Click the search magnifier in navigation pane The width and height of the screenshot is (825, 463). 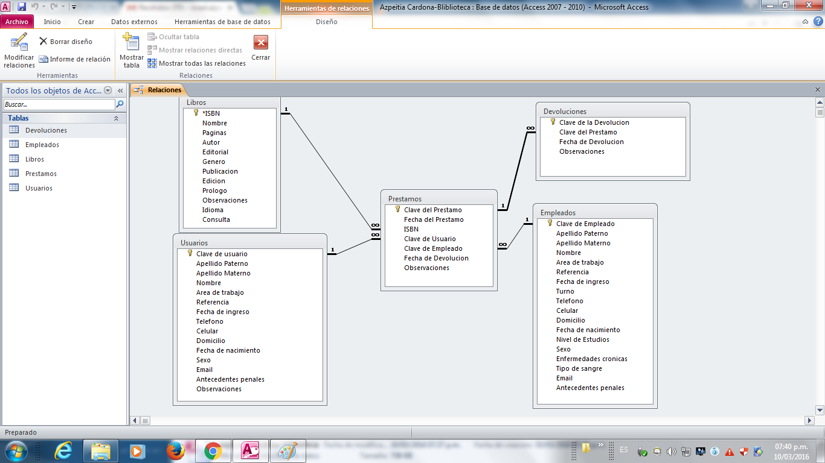click(120, 104)
